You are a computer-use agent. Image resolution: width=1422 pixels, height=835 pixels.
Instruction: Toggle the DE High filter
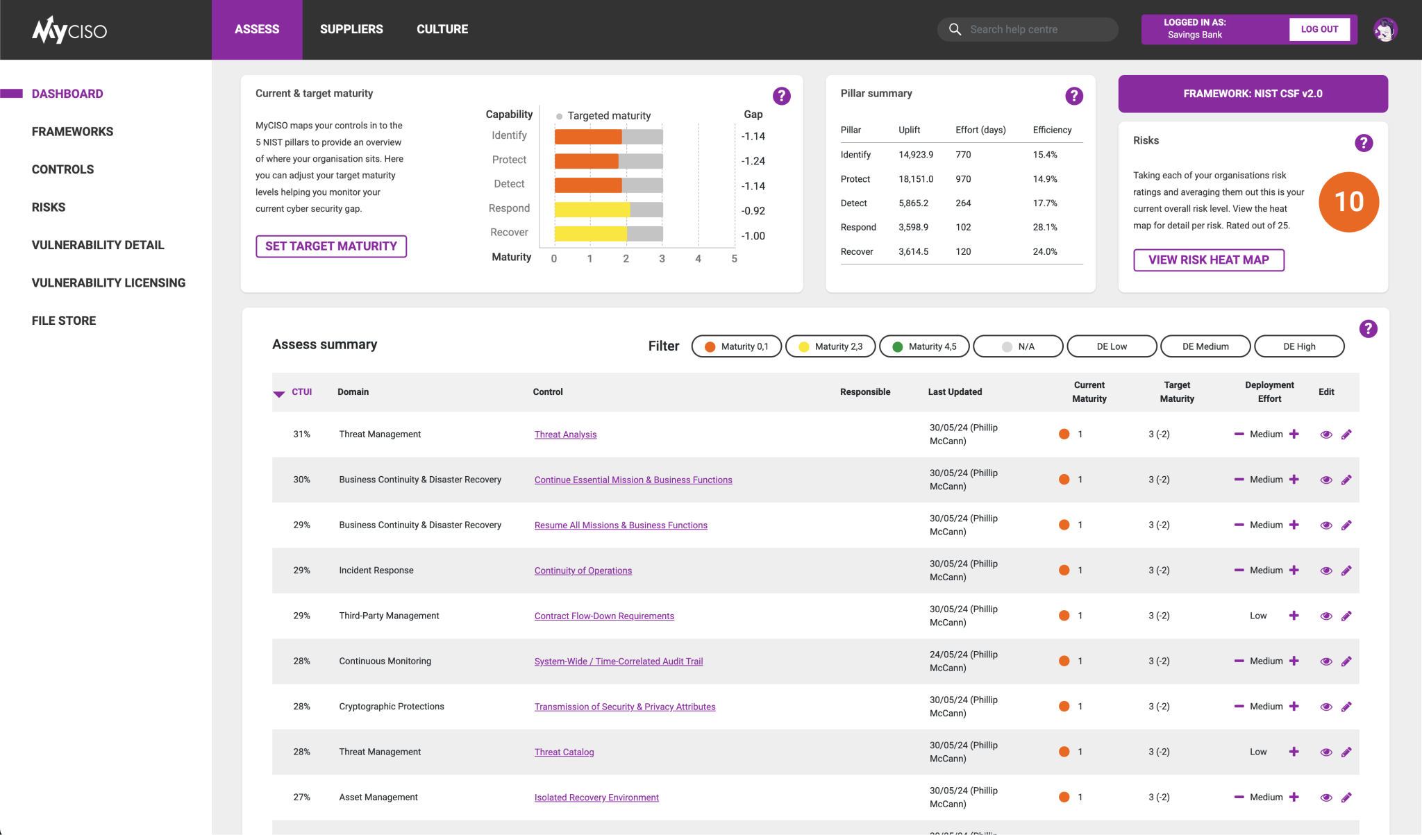pos(1299,346)
